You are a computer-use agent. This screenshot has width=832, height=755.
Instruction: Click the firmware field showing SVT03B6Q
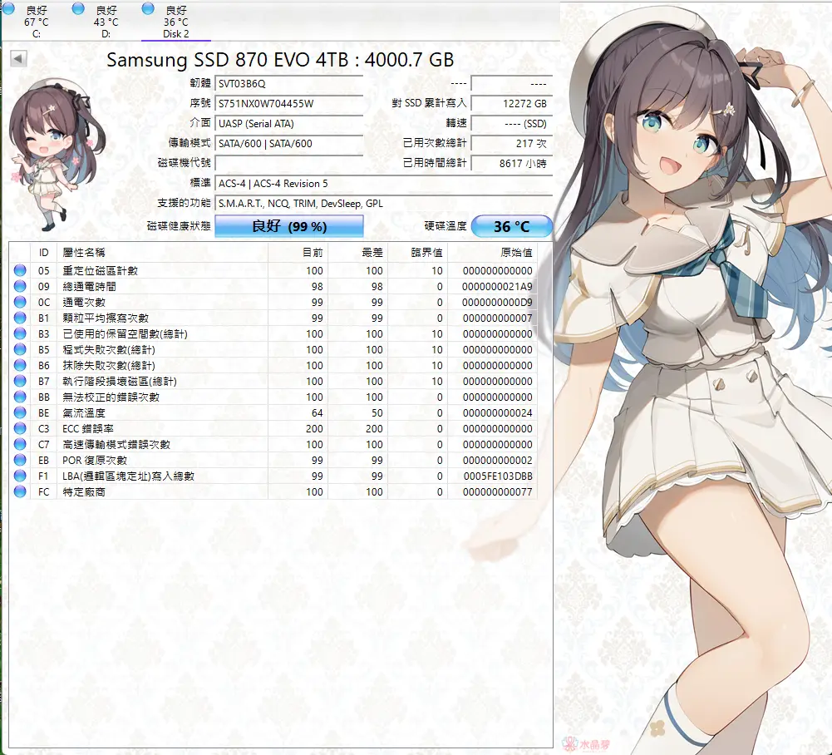tap(288, 84)
